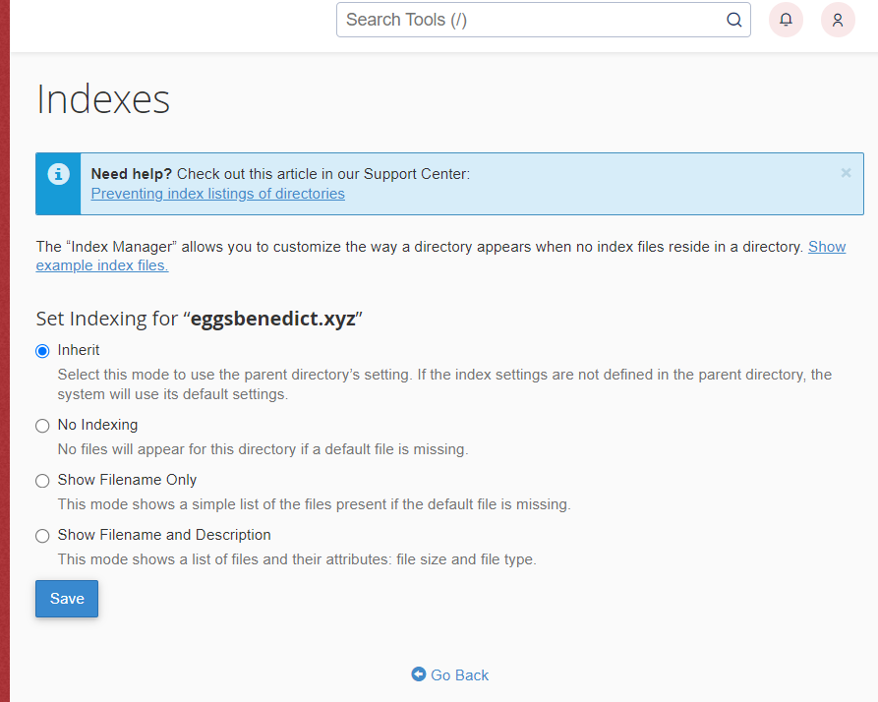The width and height of the screenshot is (878, 702).
Task: Enable Show Filename and Description mode
Action: (x=42, y=536)
